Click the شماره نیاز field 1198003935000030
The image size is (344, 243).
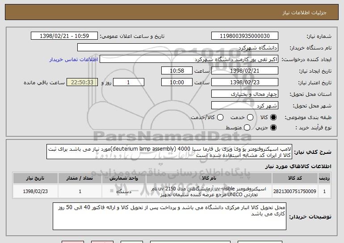pos(245,36)
